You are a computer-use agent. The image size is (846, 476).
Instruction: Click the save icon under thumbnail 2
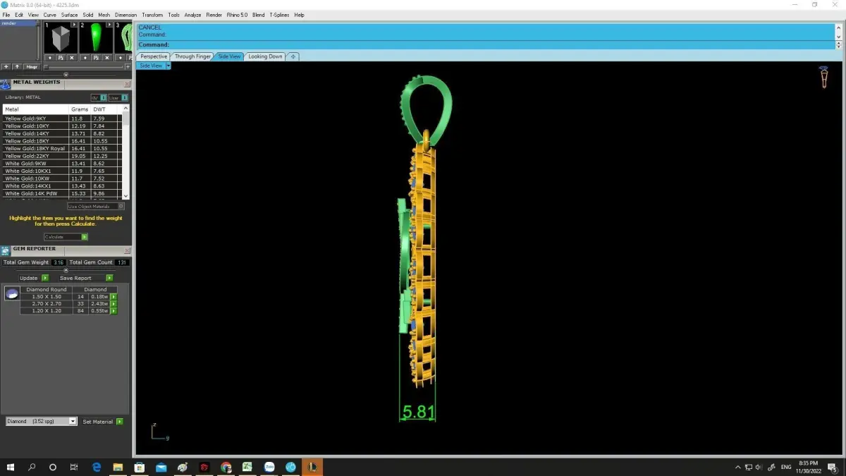[x=96, y=58]
